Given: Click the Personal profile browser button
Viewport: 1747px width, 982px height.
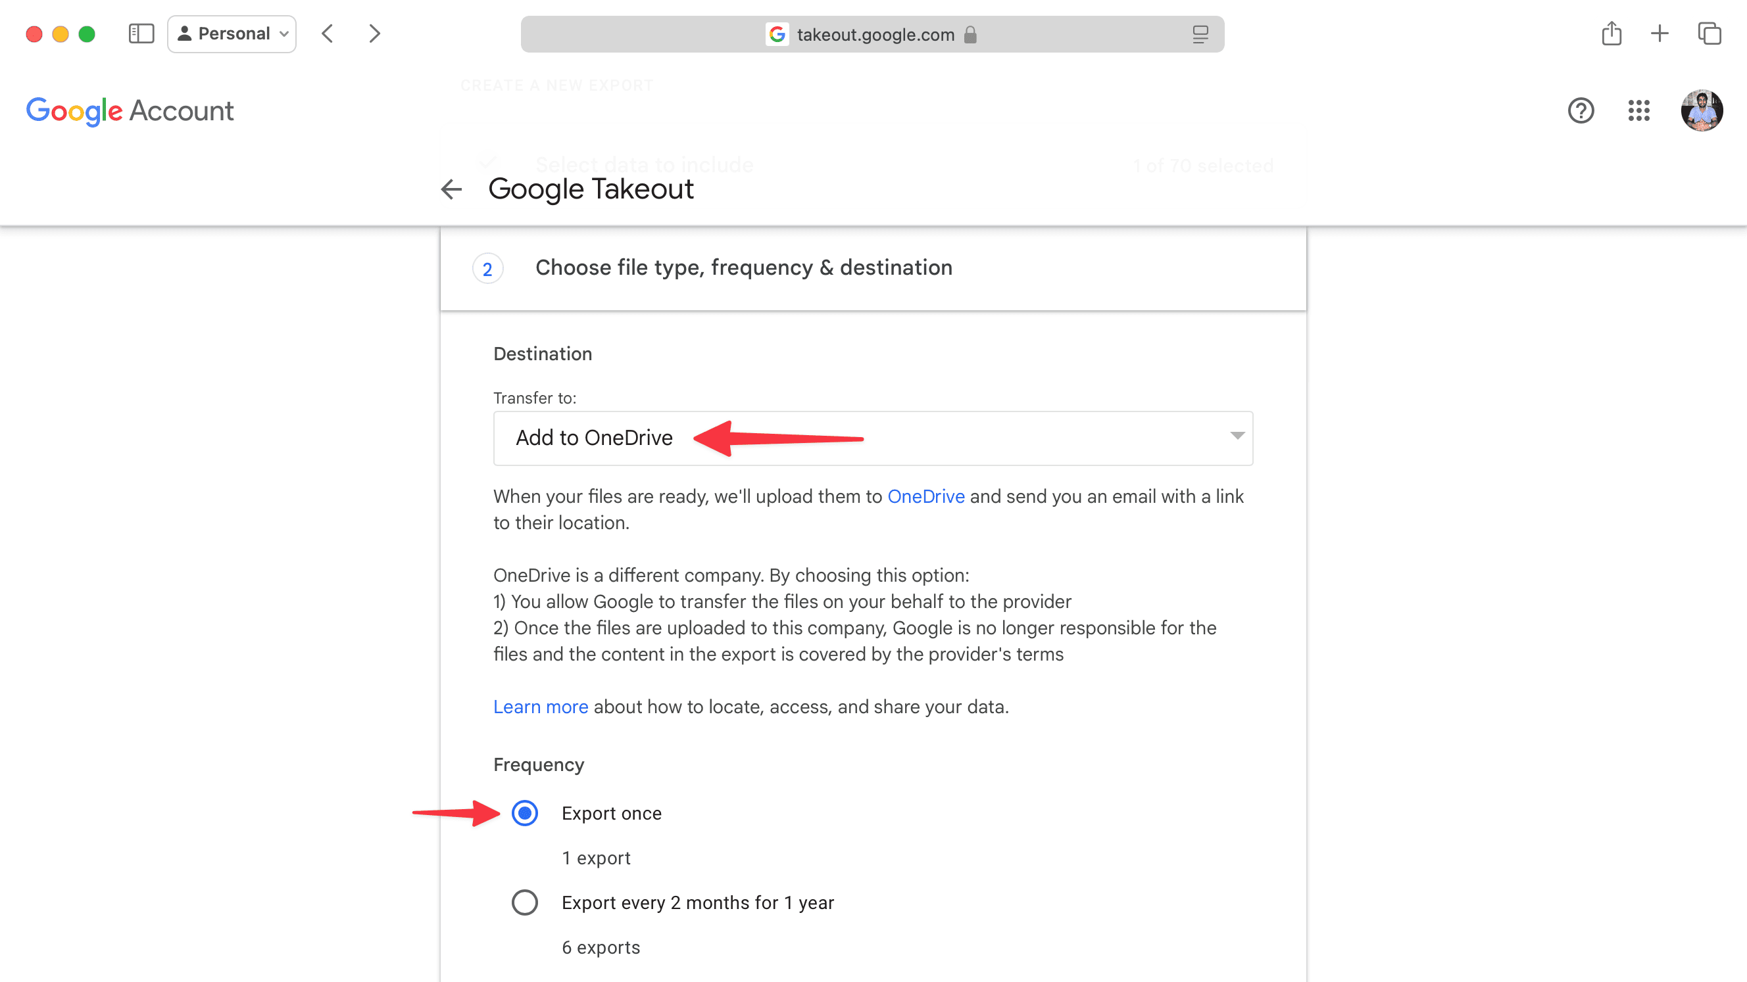Looking at the screenshot, I should (x=230, y=34).
